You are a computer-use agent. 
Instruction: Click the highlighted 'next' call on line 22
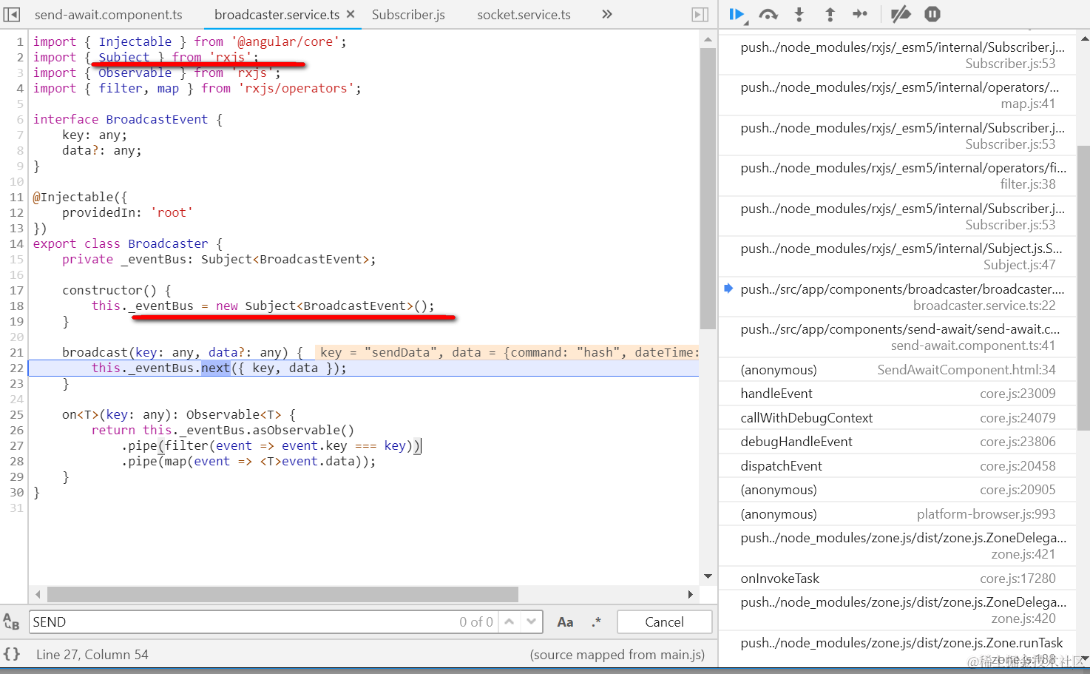tap(216, 368)
